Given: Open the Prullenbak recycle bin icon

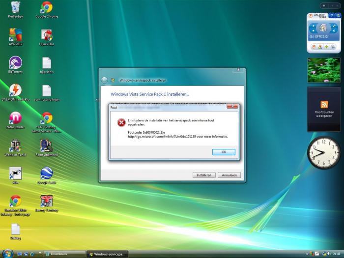Looking at the screenshot, I should [16, 10].
